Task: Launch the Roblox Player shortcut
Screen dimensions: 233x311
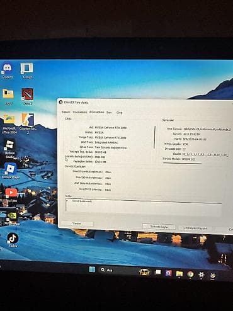Action: point(11,171)
